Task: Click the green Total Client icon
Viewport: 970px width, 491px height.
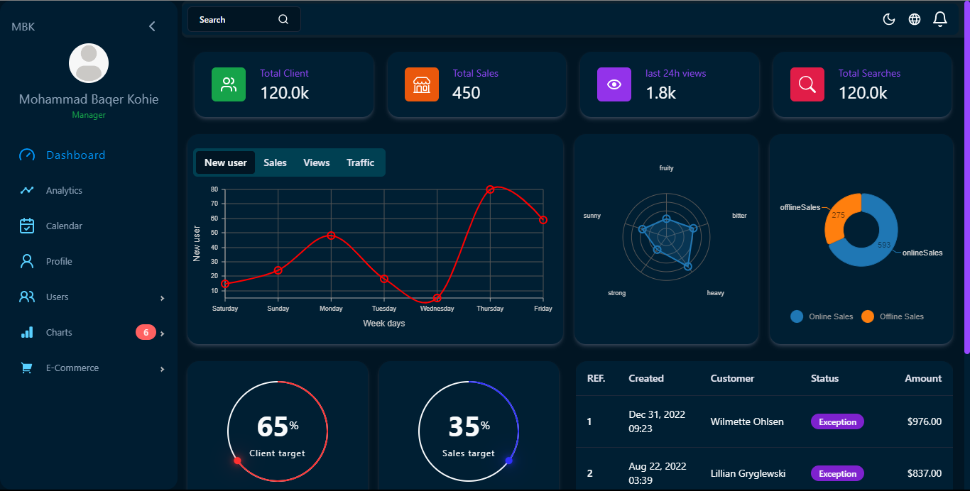Action: [229, 84]
